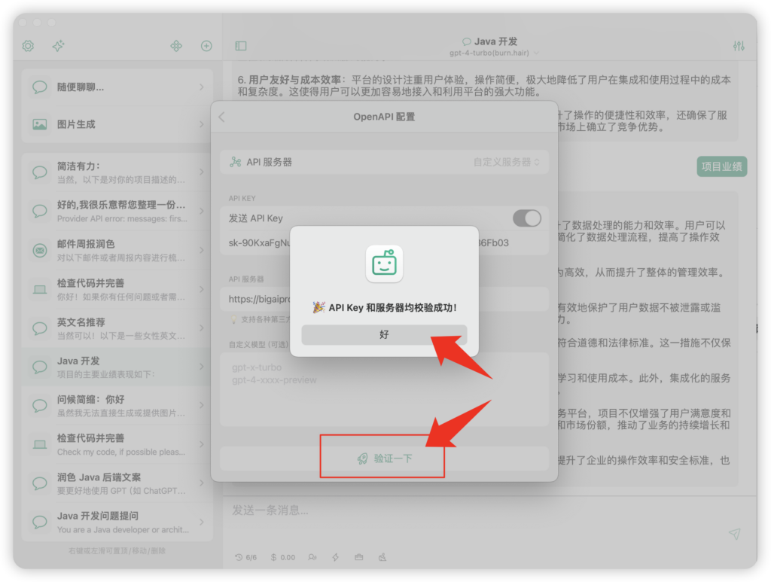Click the lightning bolt icon in bottom toolbar

(x=335, y=557)
